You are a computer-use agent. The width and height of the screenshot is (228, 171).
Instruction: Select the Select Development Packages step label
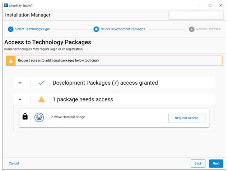pos(123,29)
